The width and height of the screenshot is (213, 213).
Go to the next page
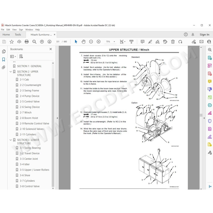[x=49, y=42]
